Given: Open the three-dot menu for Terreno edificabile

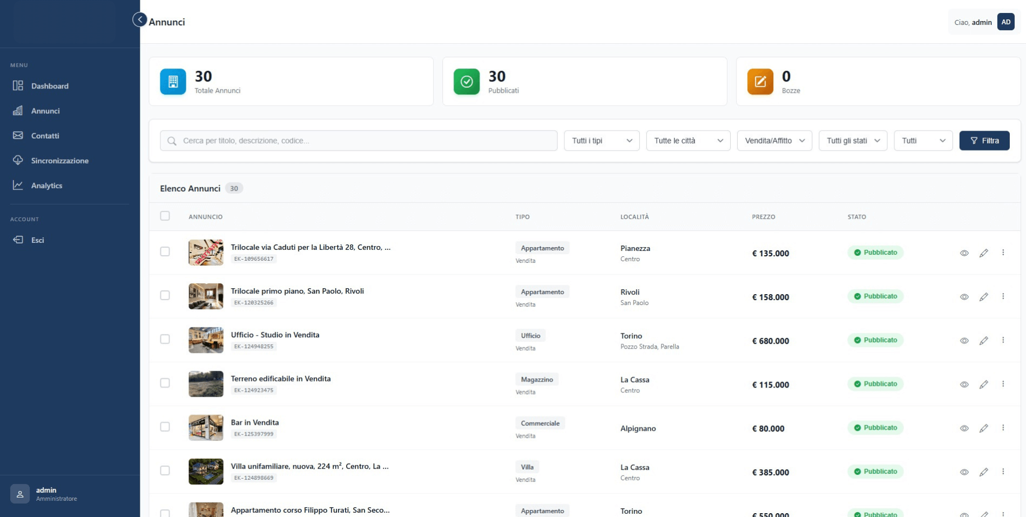Looking at the screenshot, I should (x=1003, y=384).
